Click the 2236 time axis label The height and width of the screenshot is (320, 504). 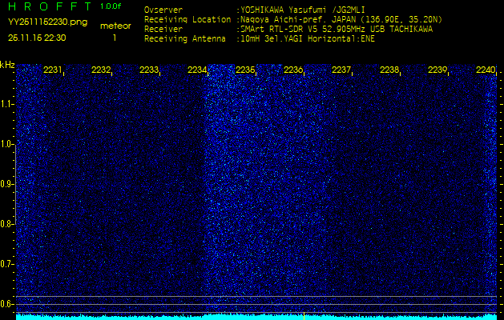tap(293, 70)
